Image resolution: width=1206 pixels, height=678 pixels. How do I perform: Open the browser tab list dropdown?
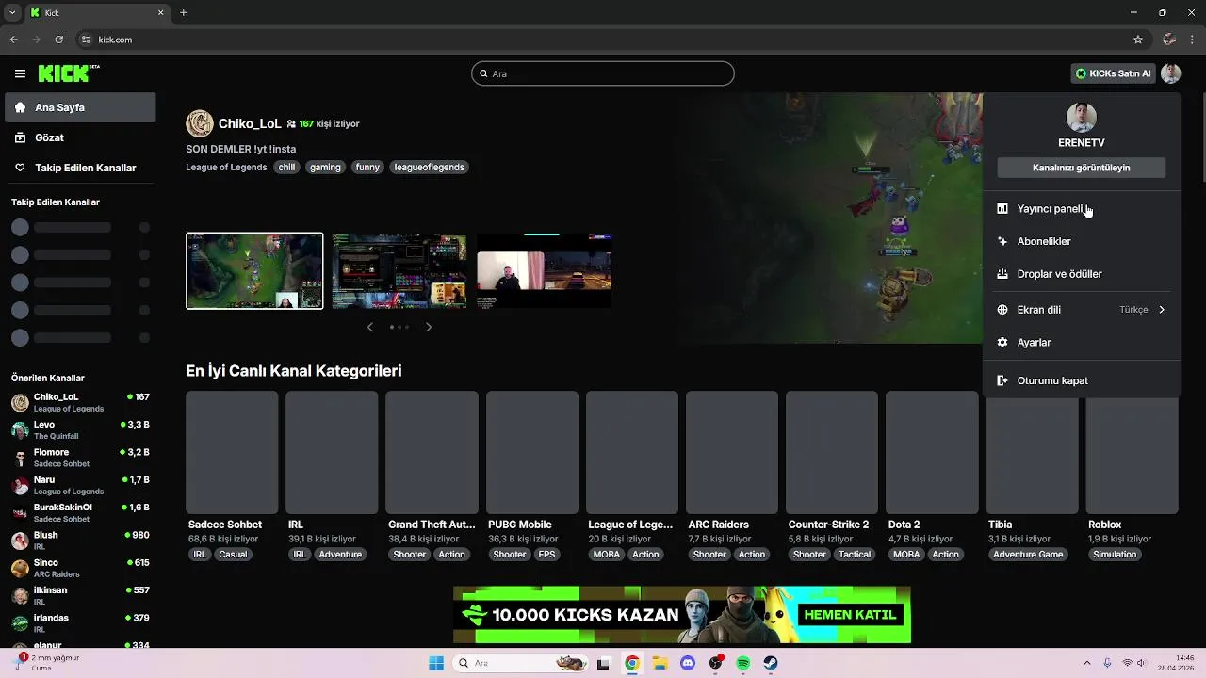(12, 12)
